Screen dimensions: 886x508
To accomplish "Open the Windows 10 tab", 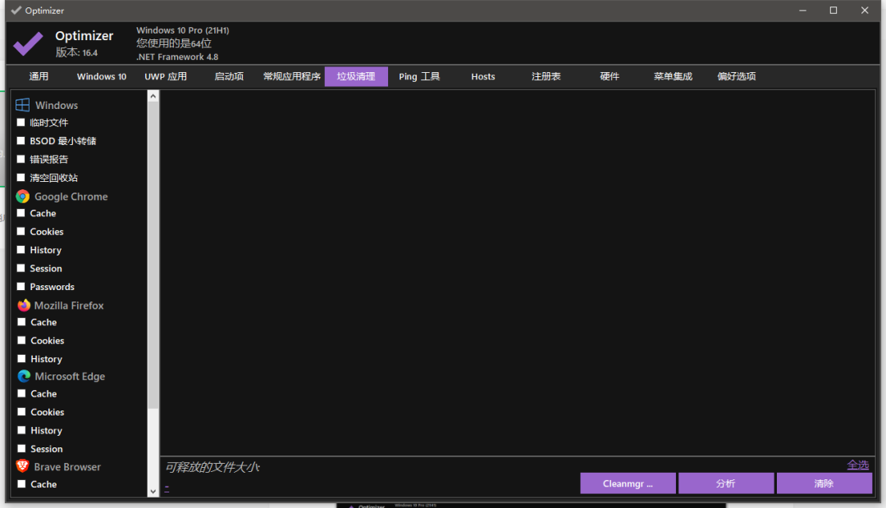I will click(102, 76).
